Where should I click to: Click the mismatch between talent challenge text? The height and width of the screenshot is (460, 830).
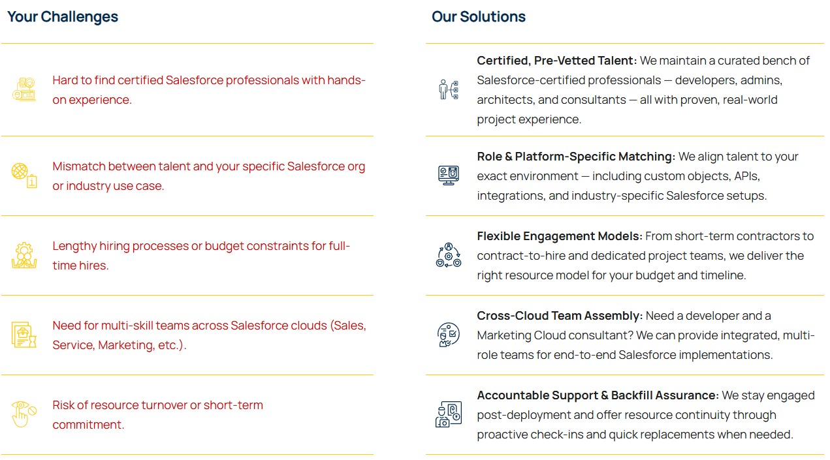click(209, 176)
